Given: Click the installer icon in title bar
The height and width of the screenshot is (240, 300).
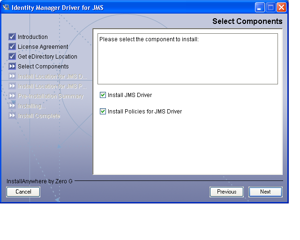Looking at the screenshot, I should click(6, 7).
